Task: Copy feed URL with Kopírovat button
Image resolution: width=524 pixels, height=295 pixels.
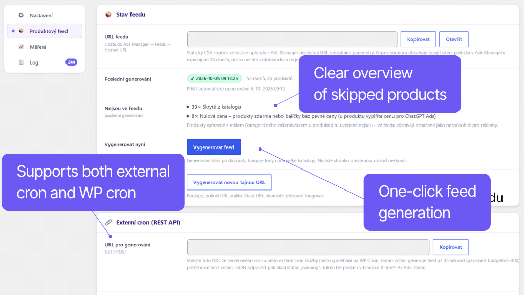Action: pyautogui.click(x=418, y=39)
